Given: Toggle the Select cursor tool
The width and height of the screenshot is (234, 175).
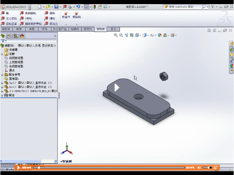Looking at the screenshot, I should pos(86,7).
